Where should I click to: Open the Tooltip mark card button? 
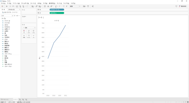click(29, 36)
